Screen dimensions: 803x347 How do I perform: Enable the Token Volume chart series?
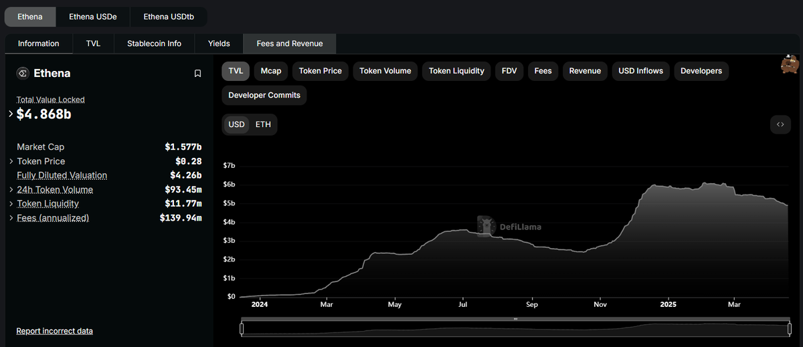pyautogui.click(x=385, y=71)
